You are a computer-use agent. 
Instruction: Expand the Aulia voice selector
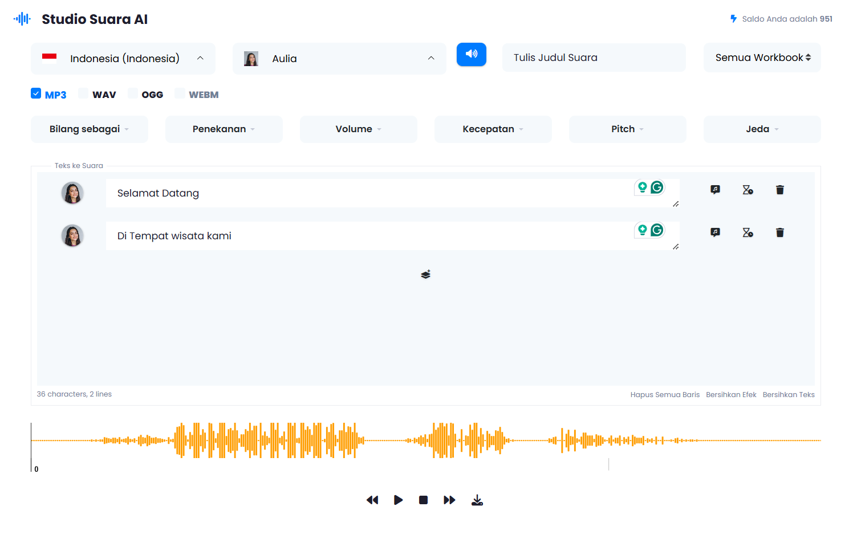tap(339, 59)
